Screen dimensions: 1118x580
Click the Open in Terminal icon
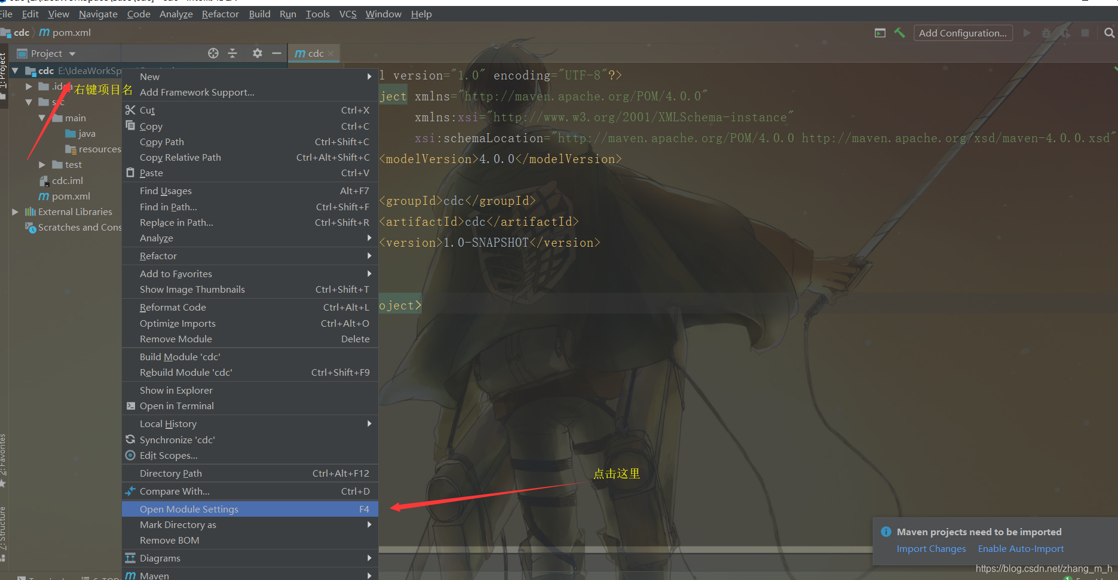pos(131,406)
